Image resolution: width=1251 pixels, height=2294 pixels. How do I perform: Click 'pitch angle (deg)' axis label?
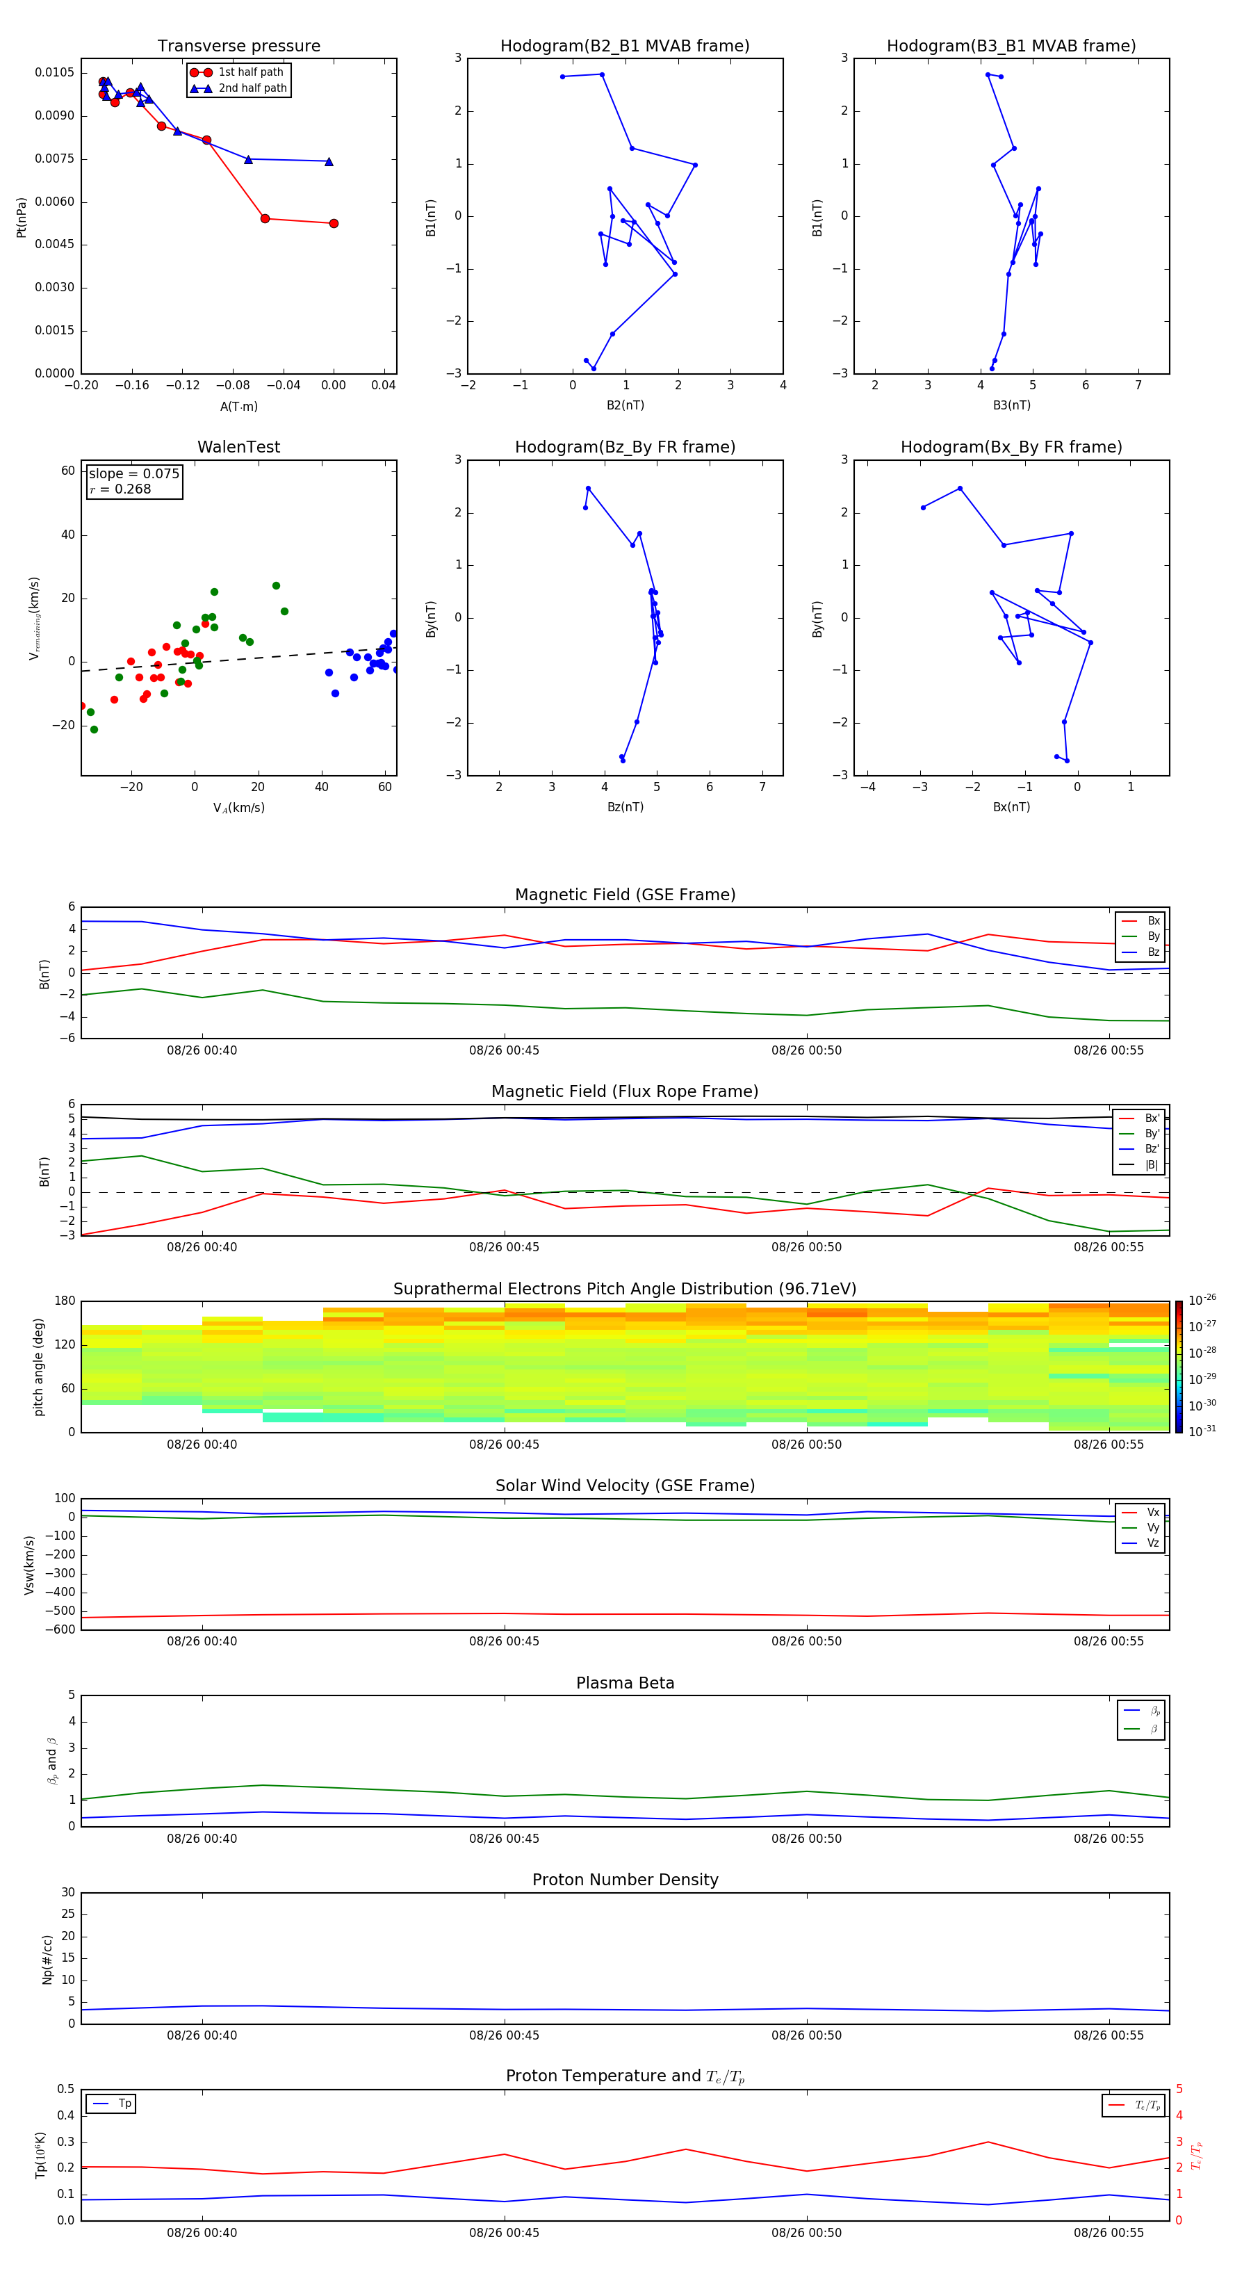point(38,1367)
